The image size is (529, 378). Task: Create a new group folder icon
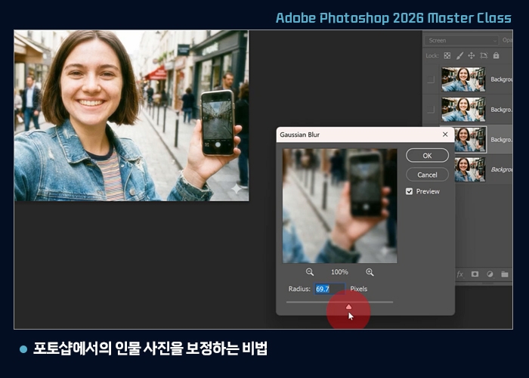click(505, 274)
